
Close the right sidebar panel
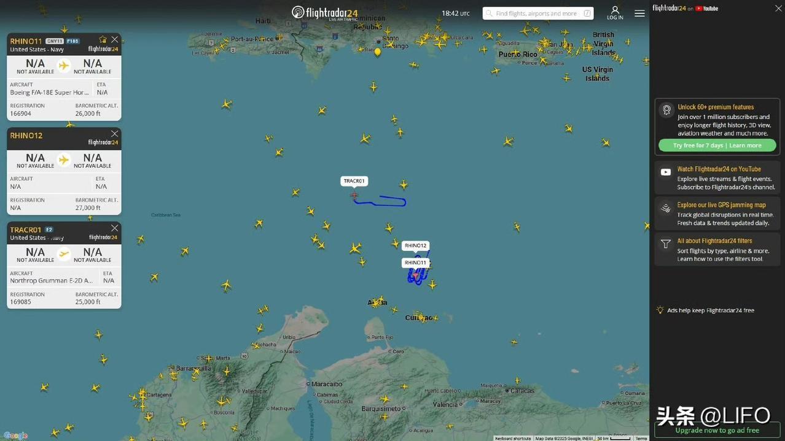coord(778,8)
